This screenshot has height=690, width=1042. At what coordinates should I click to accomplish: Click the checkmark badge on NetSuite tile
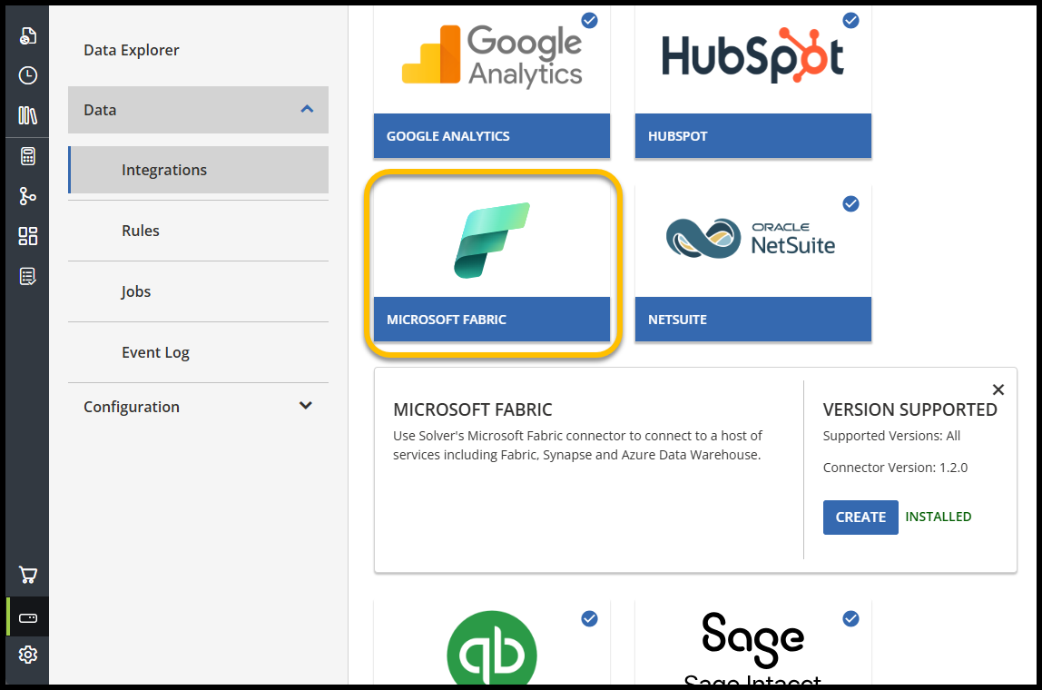pyautogui.click(x=850, y=203)
